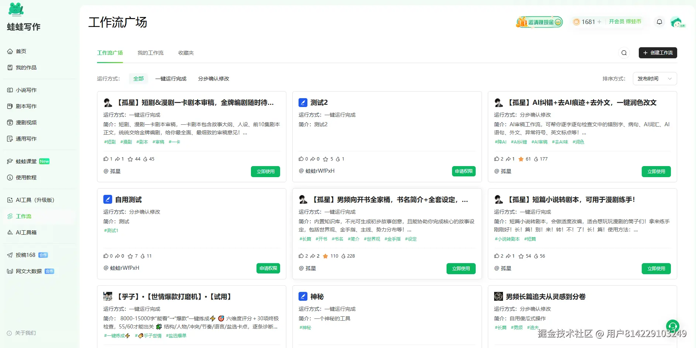696x348 pixels.
Task: Like the 短剧&漫剧一卡剧本审稿 workflow card
Action: 106,159
